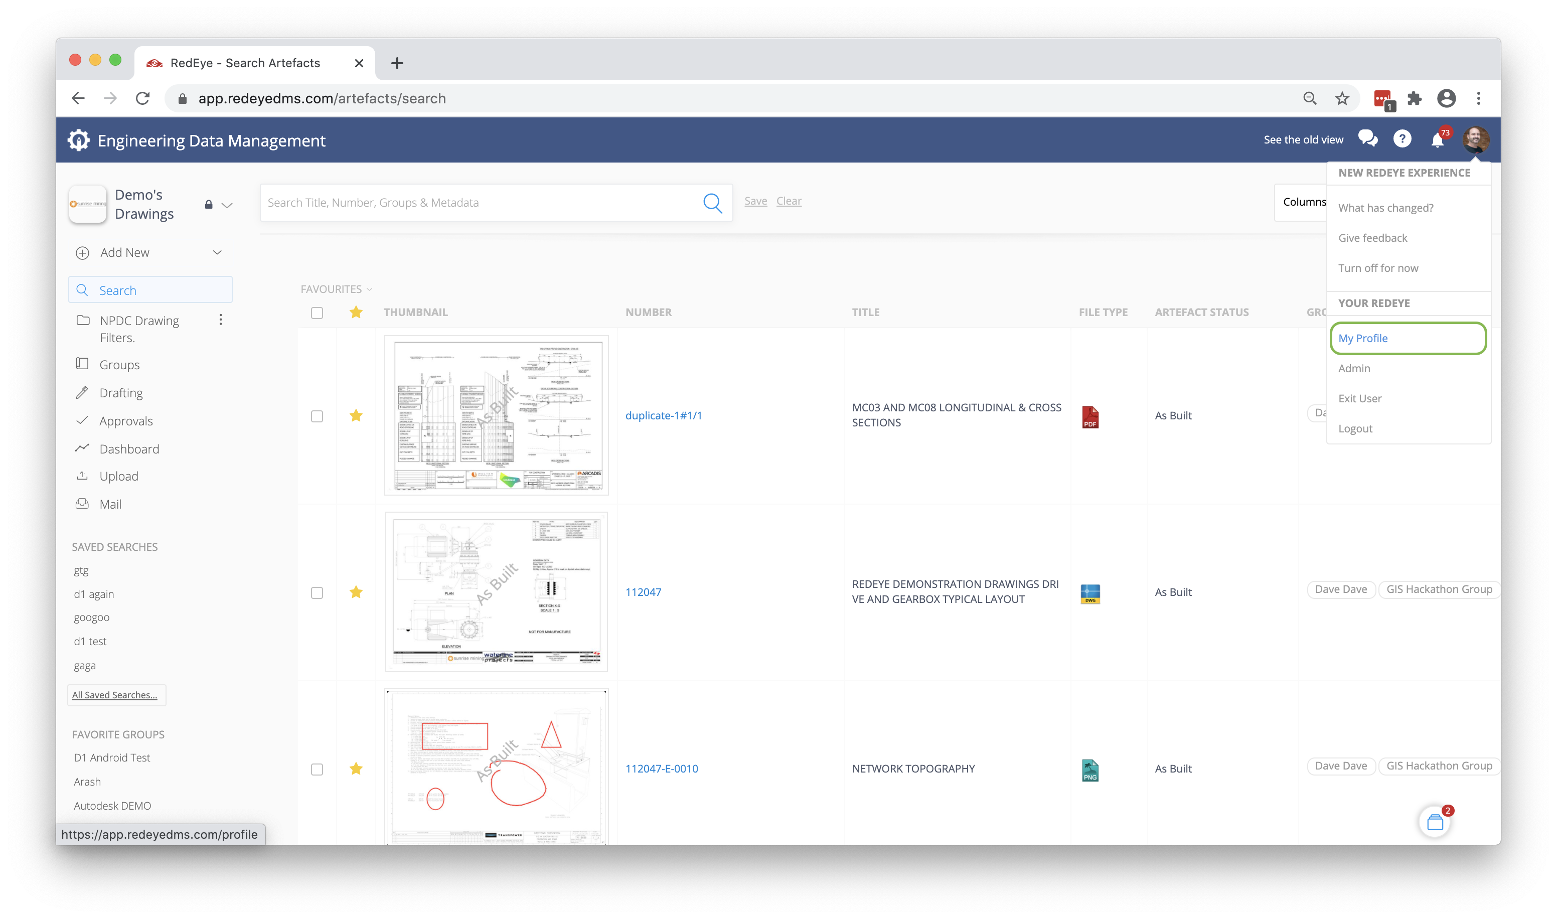The height and width of the screenshot is (919, 1557).
Task: Reload the page with browser refresh icon
Action: pos(143,98)
